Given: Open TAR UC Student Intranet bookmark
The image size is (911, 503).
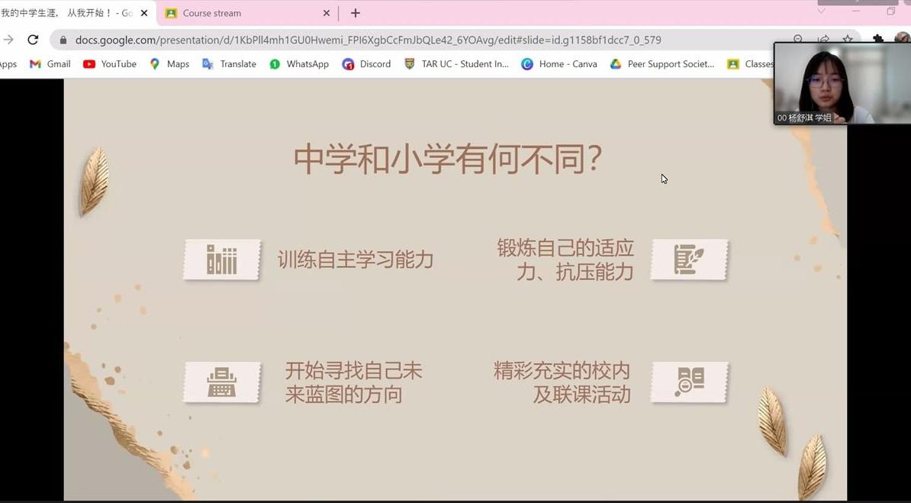Looking at the screenshot, I should (x=457, y=64).
